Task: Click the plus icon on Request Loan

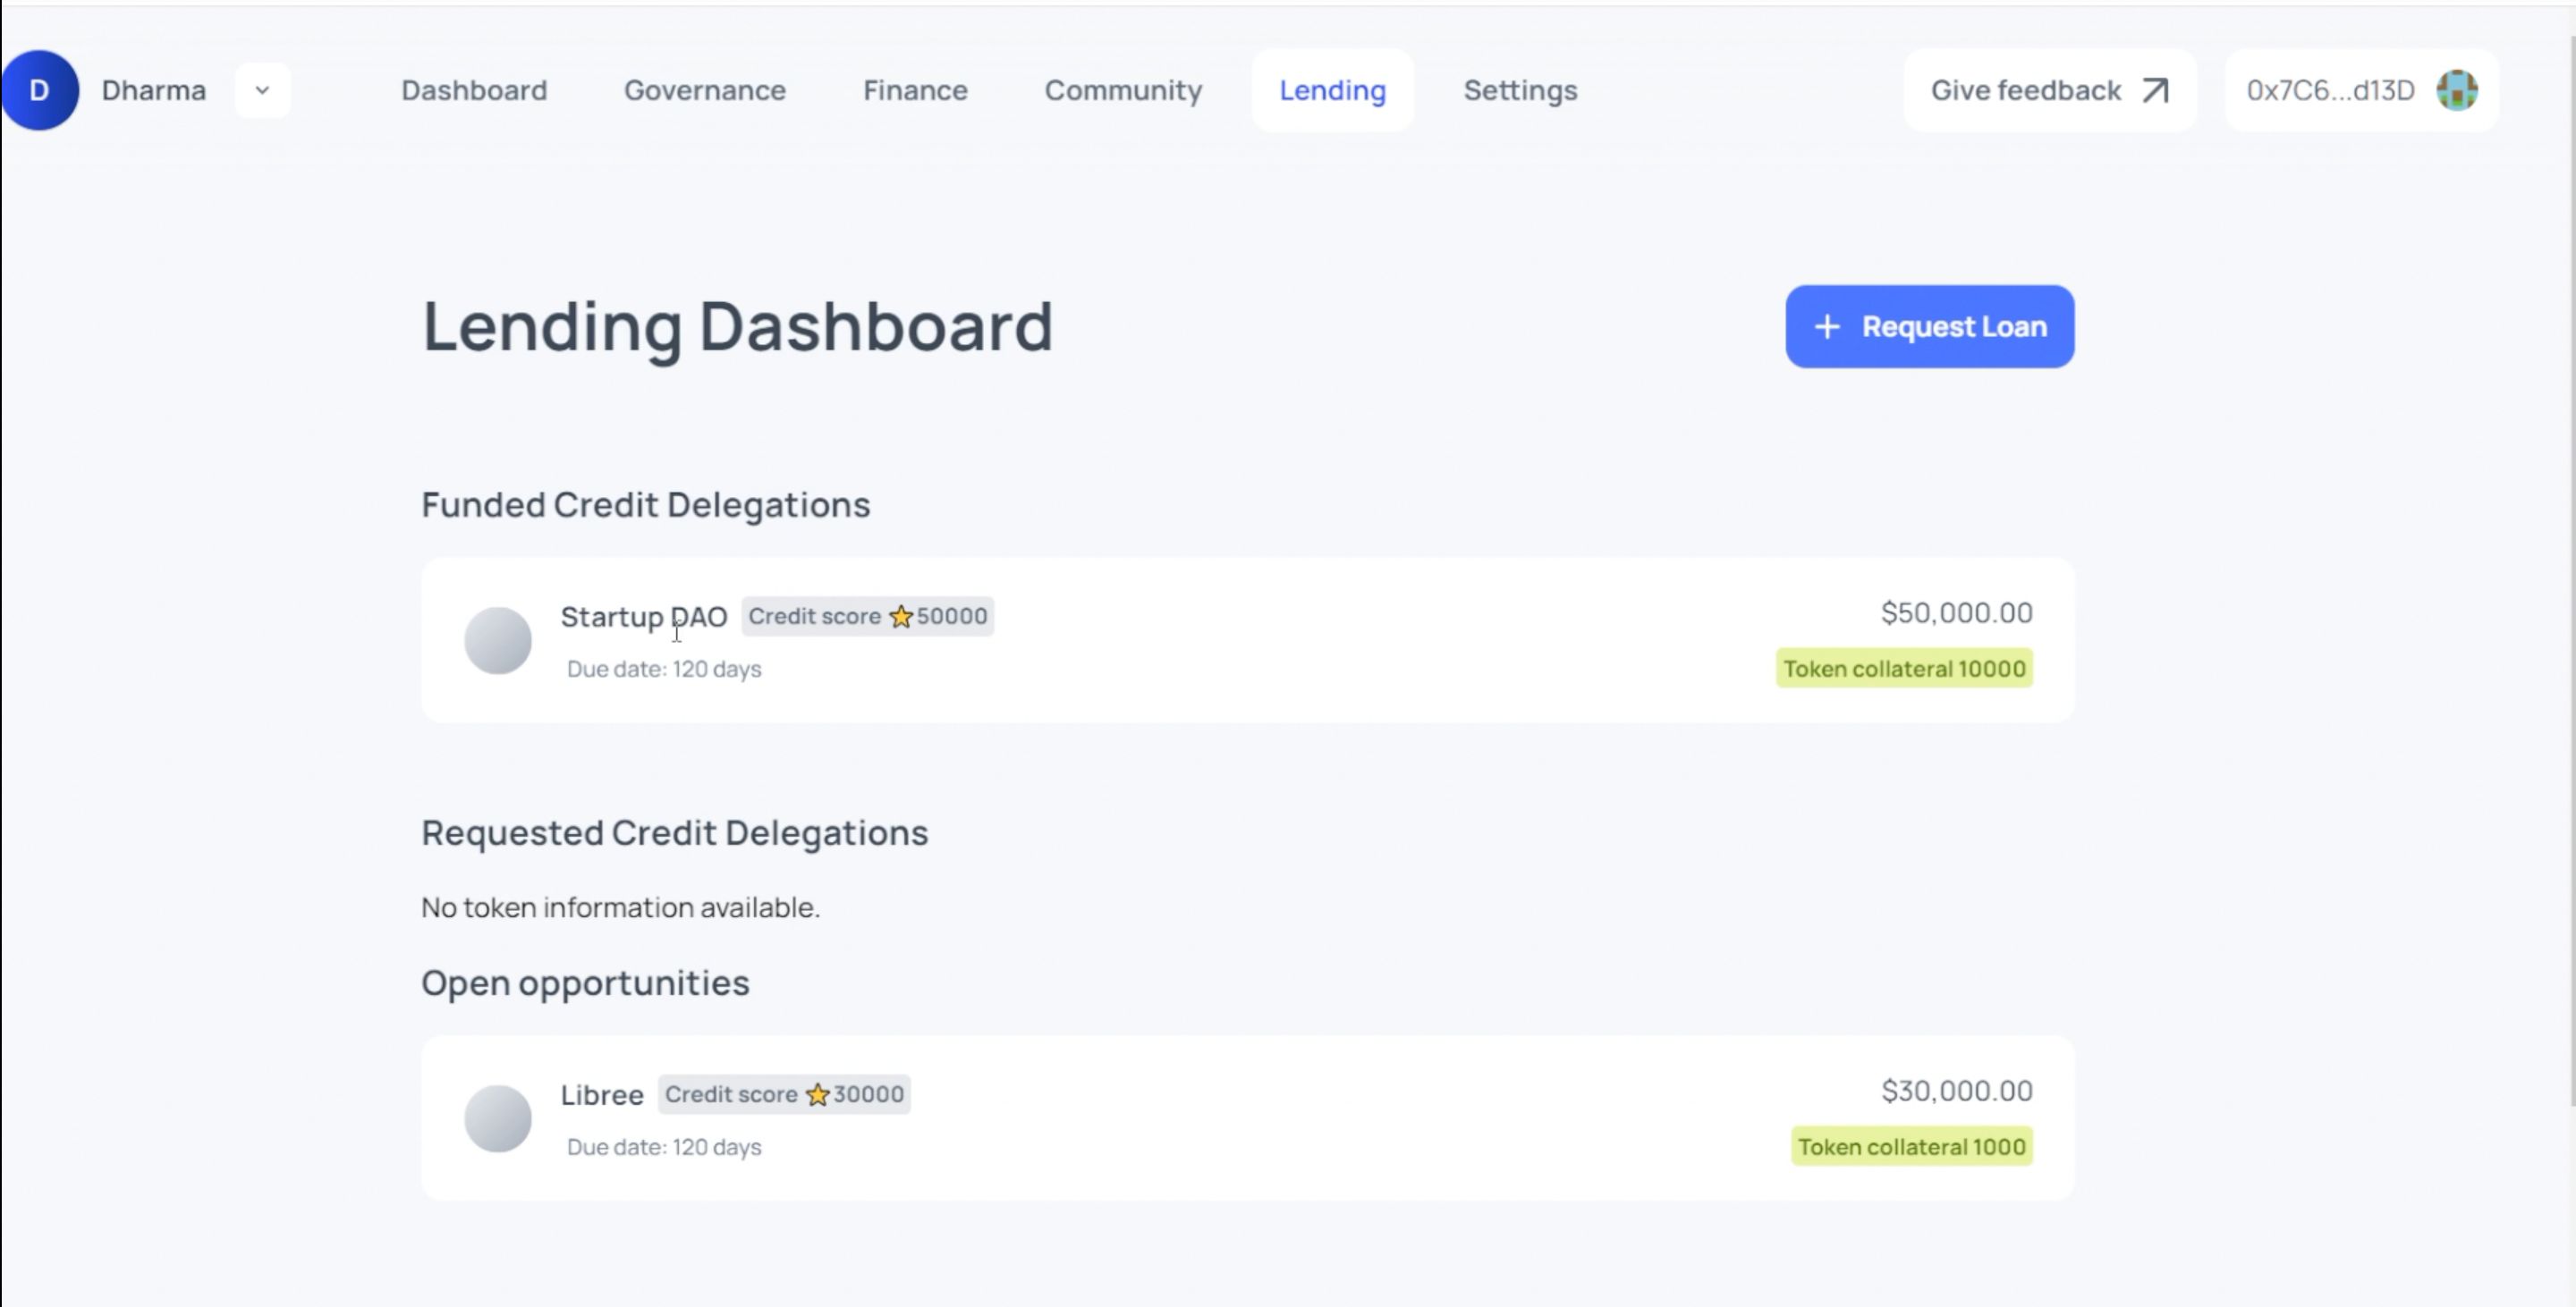Action: [x=1827, y=327]
